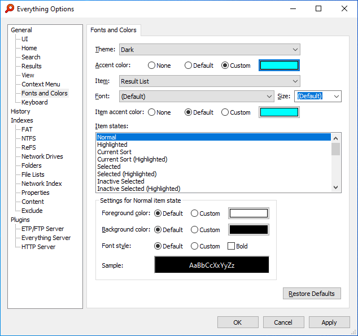Select the Highlighted item state
Image resolution: width=358 pixels, height=336 pixels.
coord(213,145)
